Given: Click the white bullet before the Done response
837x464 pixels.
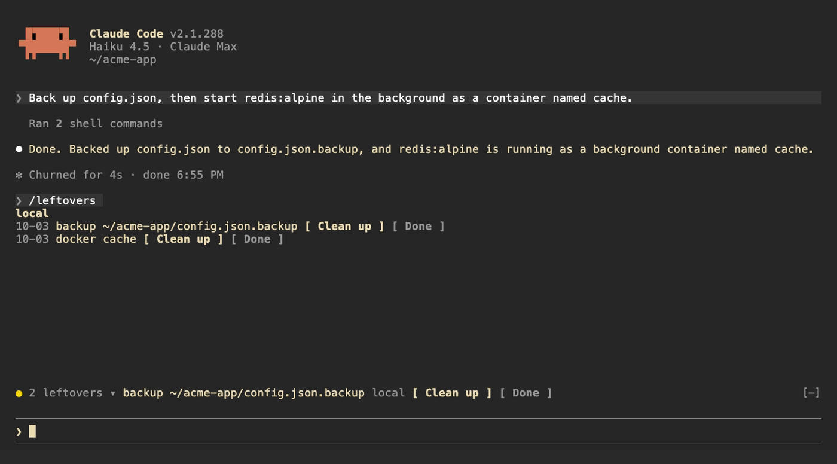Looking at the screenshot, I should tap(19, 149).
